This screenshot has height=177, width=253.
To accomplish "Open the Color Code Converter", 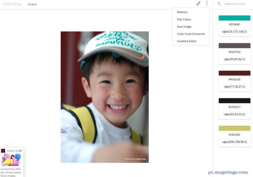I will [x=191, y=34].
